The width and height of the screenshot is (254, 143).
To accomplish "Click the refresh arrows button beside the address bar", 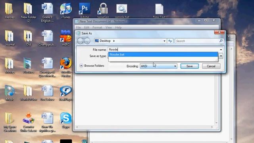I will [x=170, y=41].
